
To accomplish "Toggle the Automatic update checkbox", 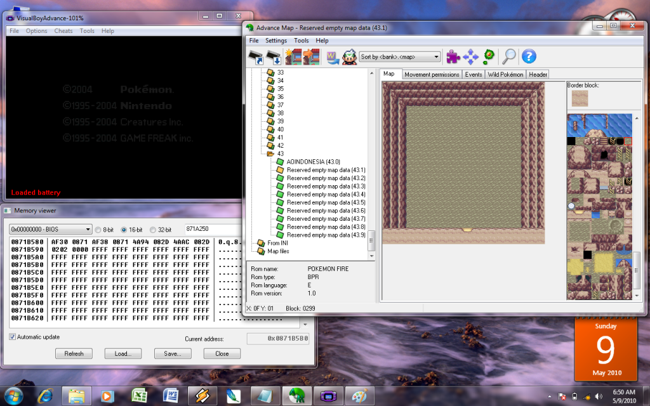I will [13, 337].
